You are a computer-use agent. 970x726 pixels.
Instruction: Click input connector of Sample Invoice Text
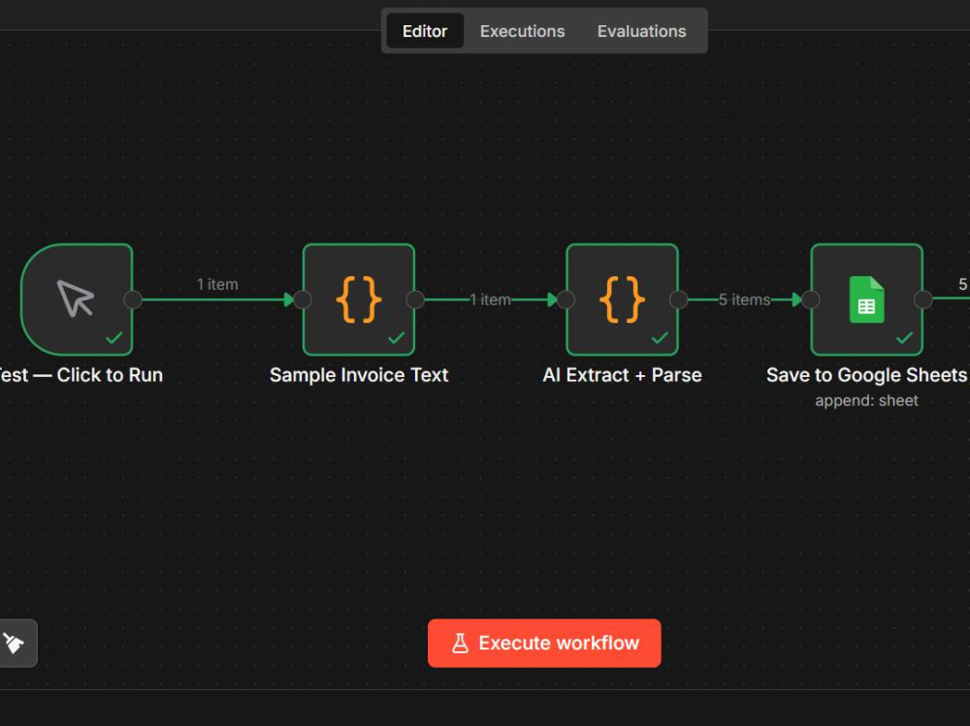pos(303,300)
